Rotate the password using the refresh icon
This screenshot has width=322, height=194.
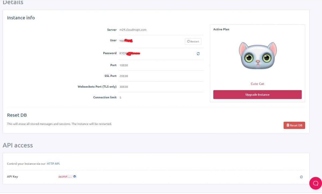pyautogui.click(x=198, y=54)
